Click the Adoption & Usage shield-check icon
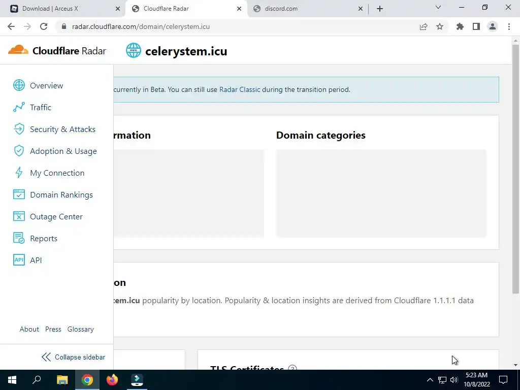Image resolution: width=520 pixels, height=390 pixels. pyautogui.click(x=19, y=151)
